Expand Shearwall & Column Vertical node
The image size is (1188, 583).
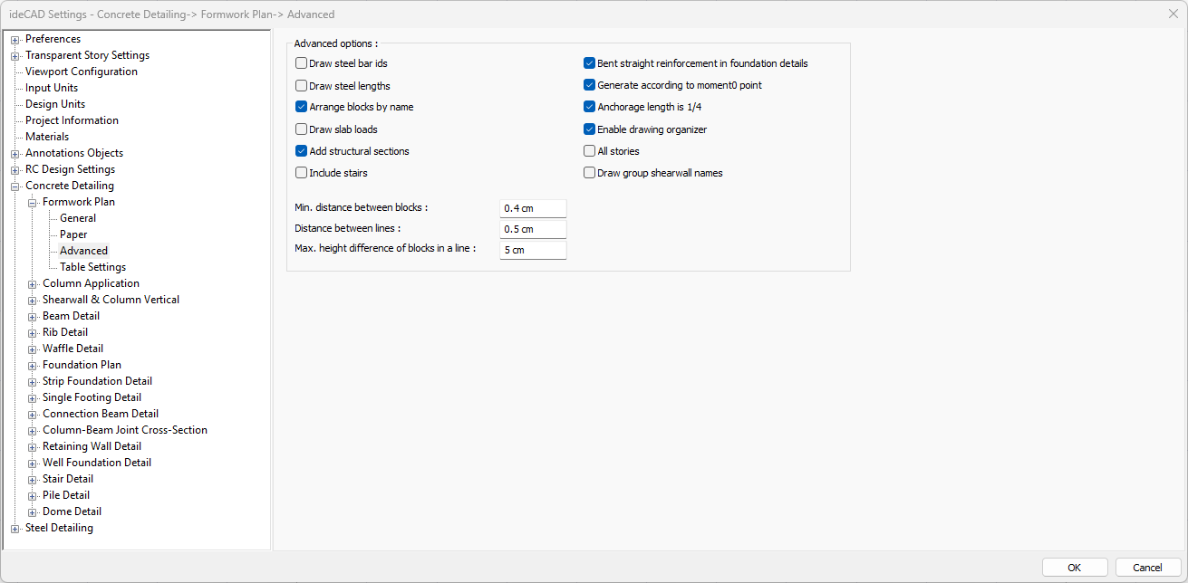33,300
